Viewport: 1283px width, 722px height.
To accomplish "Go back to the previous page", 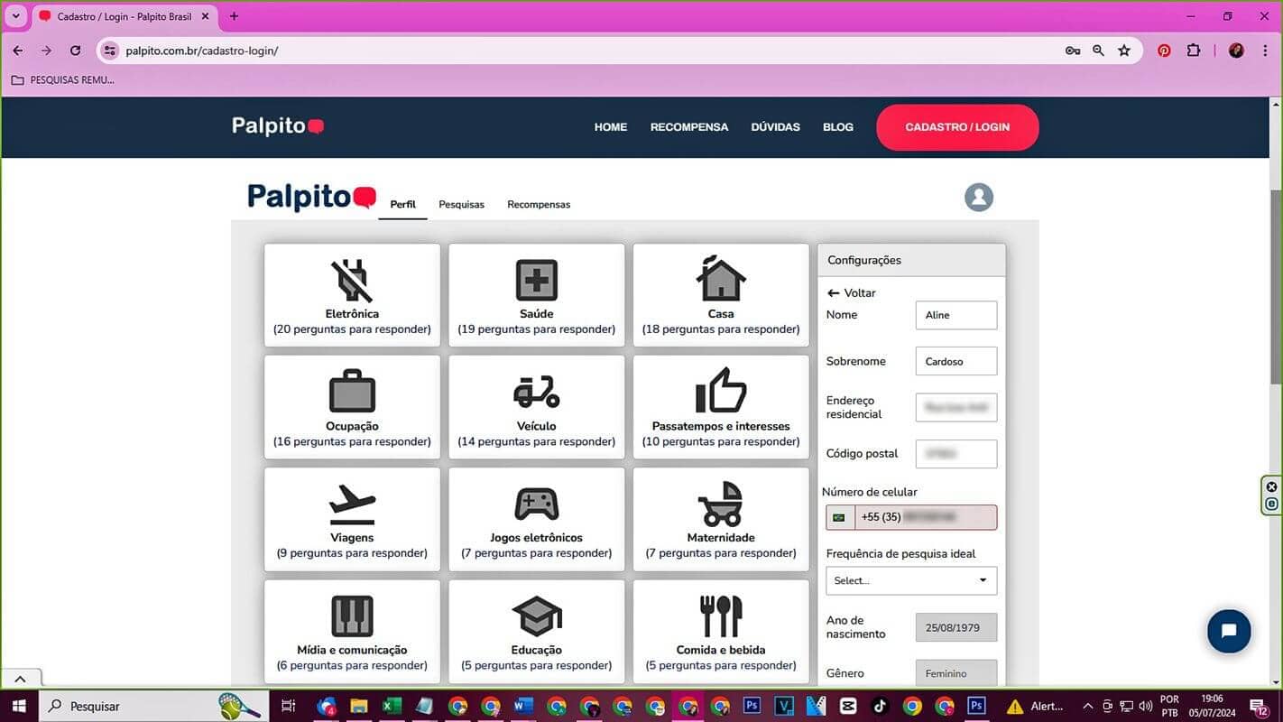I will coord(18,51).
